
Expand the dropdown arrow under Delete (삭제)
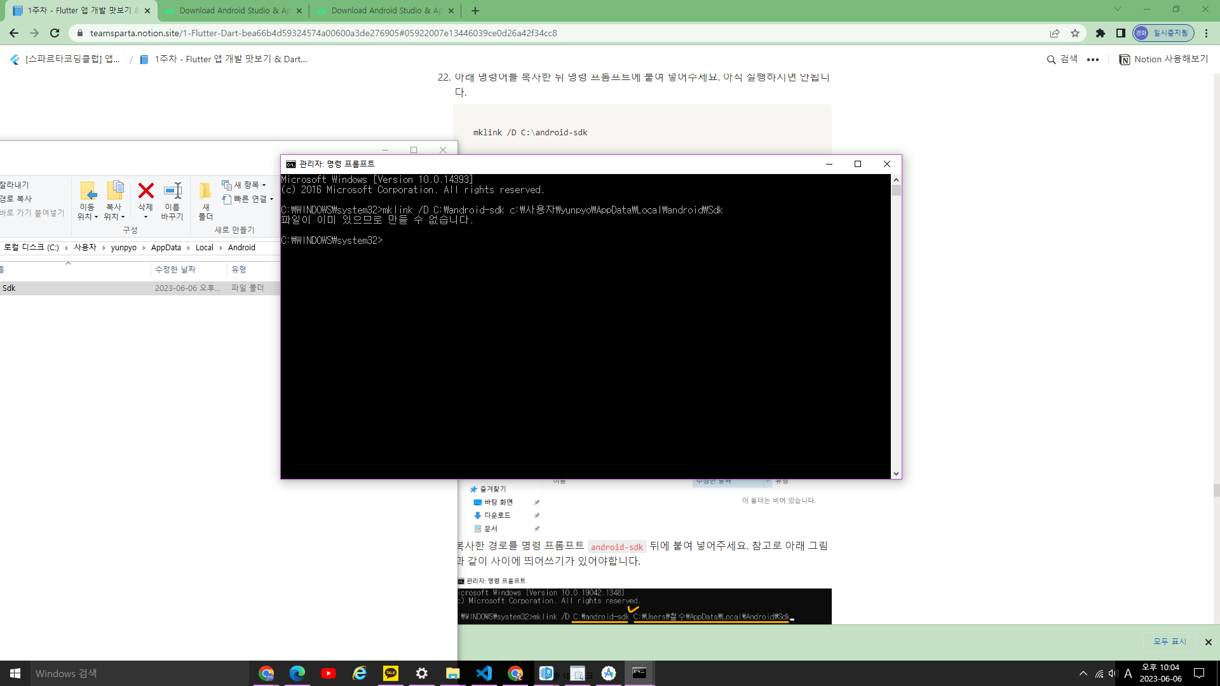[x=146, y=217]
